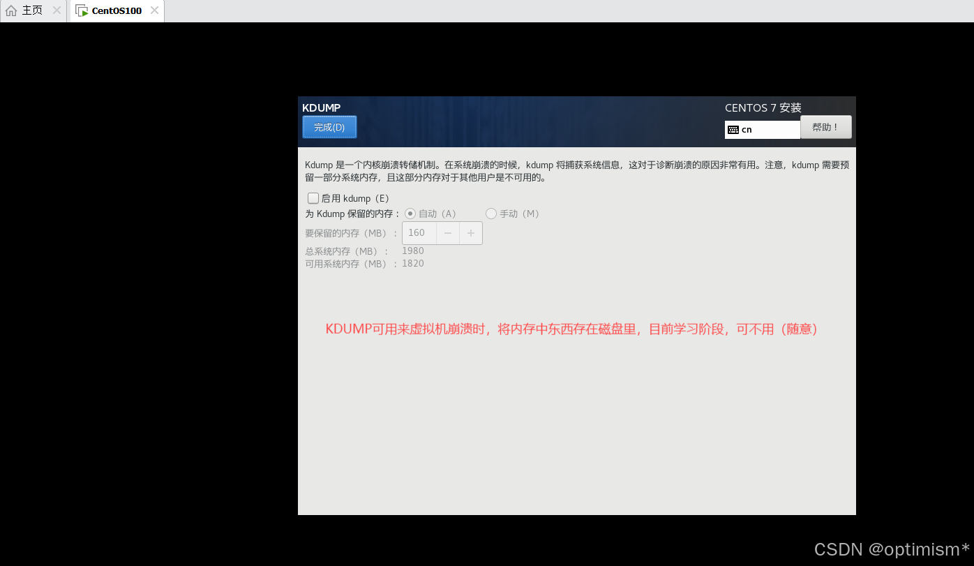The width and height of the screenshot is (974, 566).
Task: Click the total memory value 1980
Action: (413, 251)
